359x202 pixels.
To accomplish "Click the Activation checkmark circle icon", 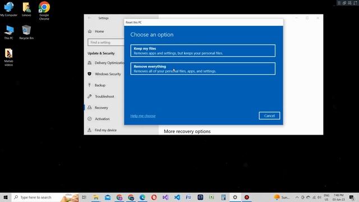I will (x=90, y=119).
